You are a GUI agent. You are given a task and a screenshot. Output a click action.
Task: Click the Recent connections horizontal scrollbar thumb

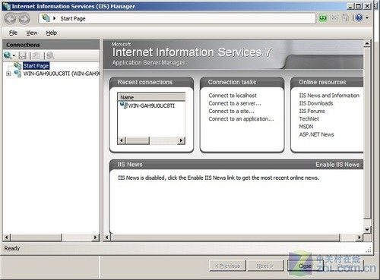tap(138, 140)
